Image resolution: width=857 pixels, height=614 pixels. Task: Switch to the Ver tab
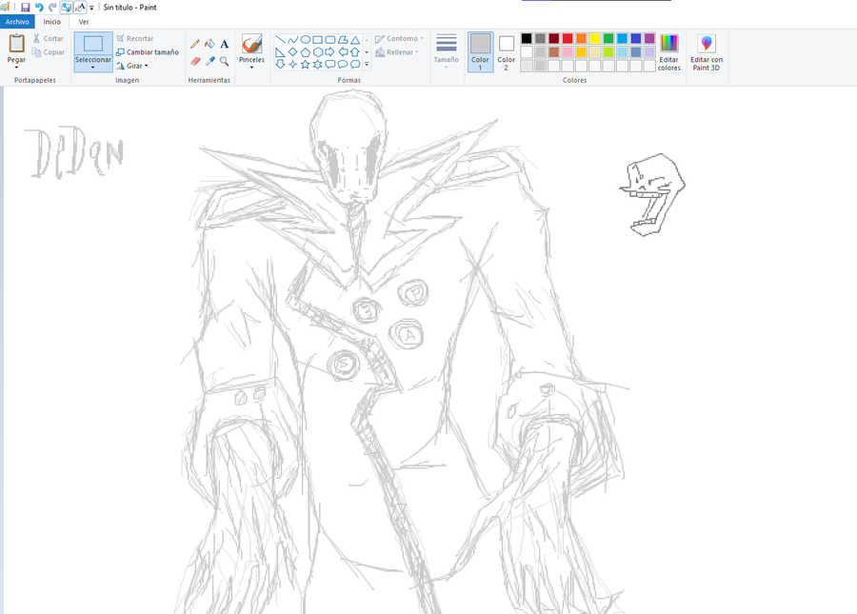point(84,22)
